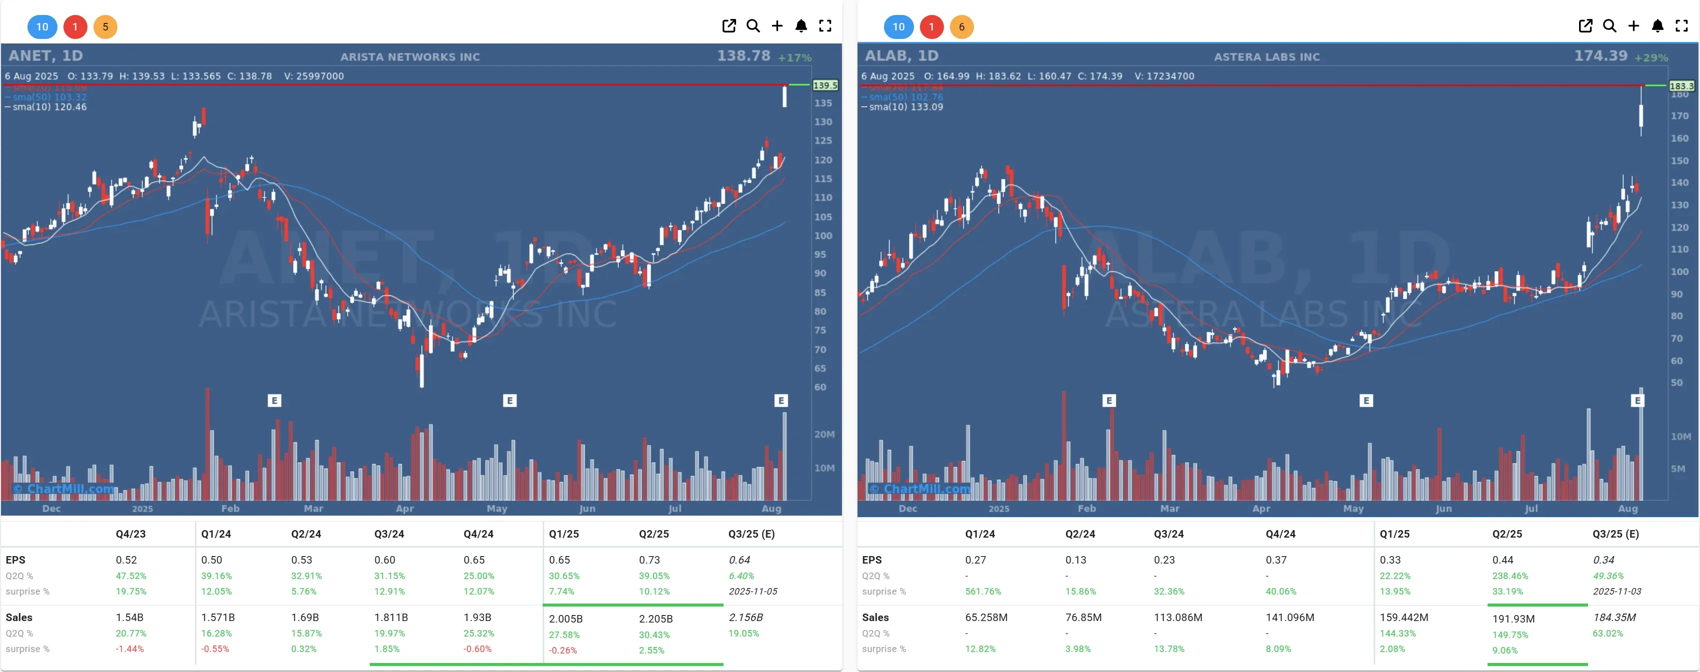Click ASTERA LABS INC chart header
The width and height of the screenshot is (1700, 672).
(1267, 57)
